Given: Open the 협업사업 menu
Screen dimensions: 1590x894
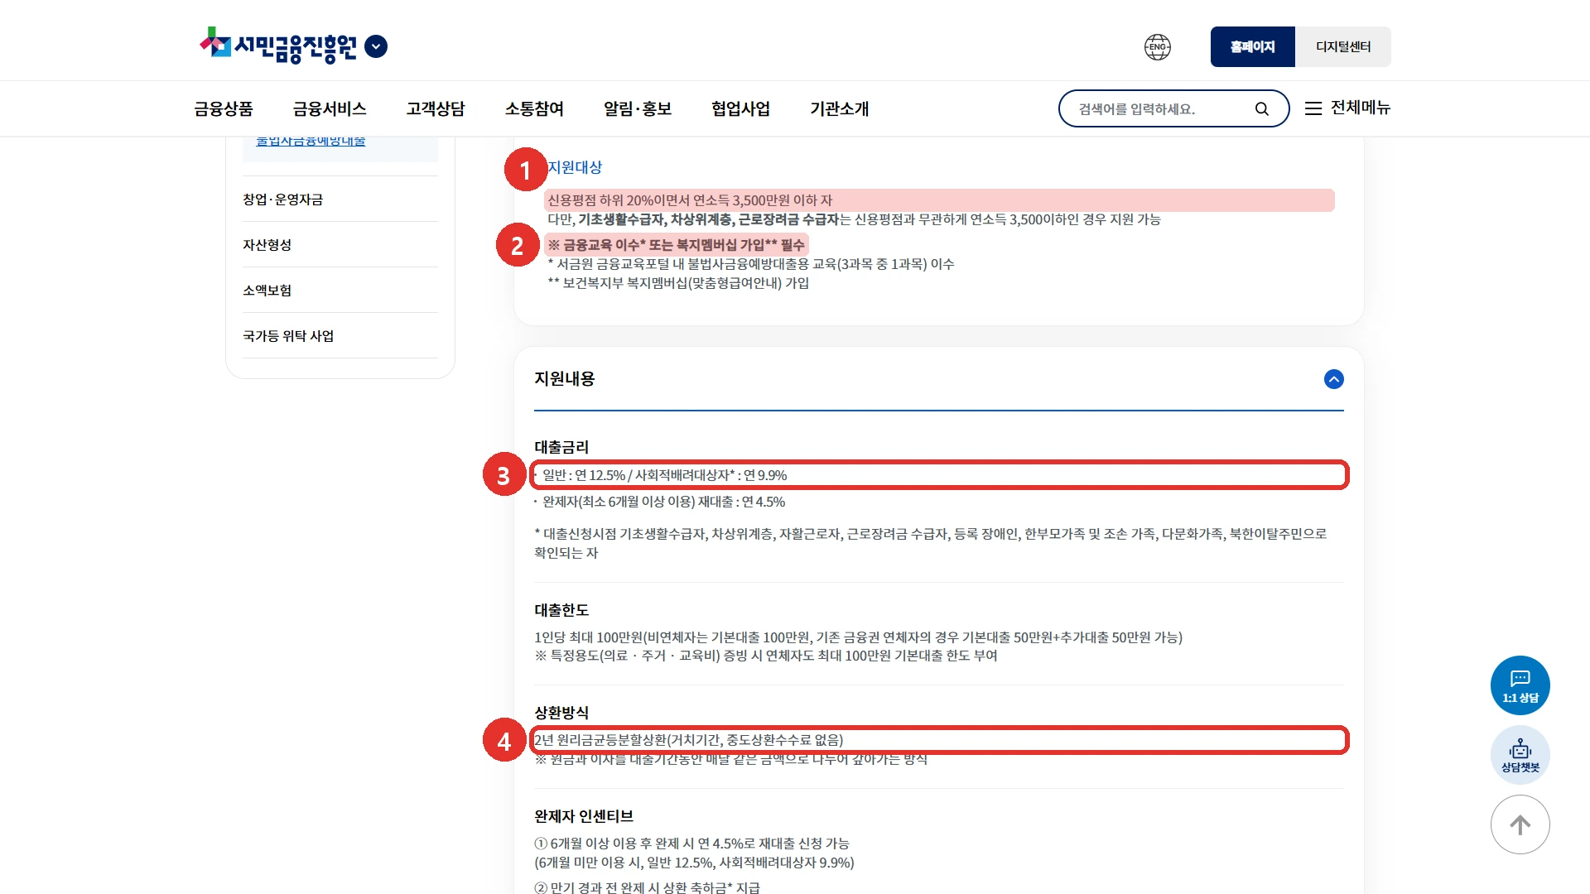Looking at the screenshot, I should (x=740, y=108).
